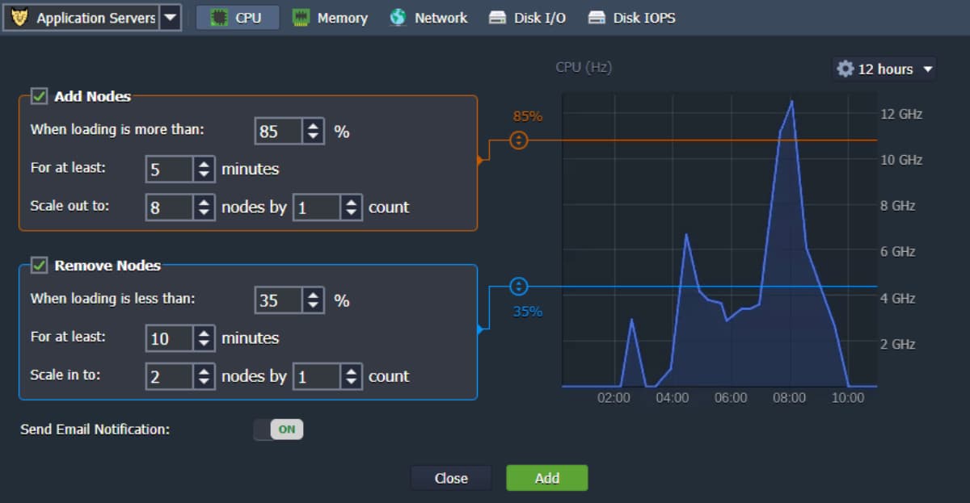970x503 pixels.
Task: Click the Scale out to nodes field
Action: [x=170, y=207]
